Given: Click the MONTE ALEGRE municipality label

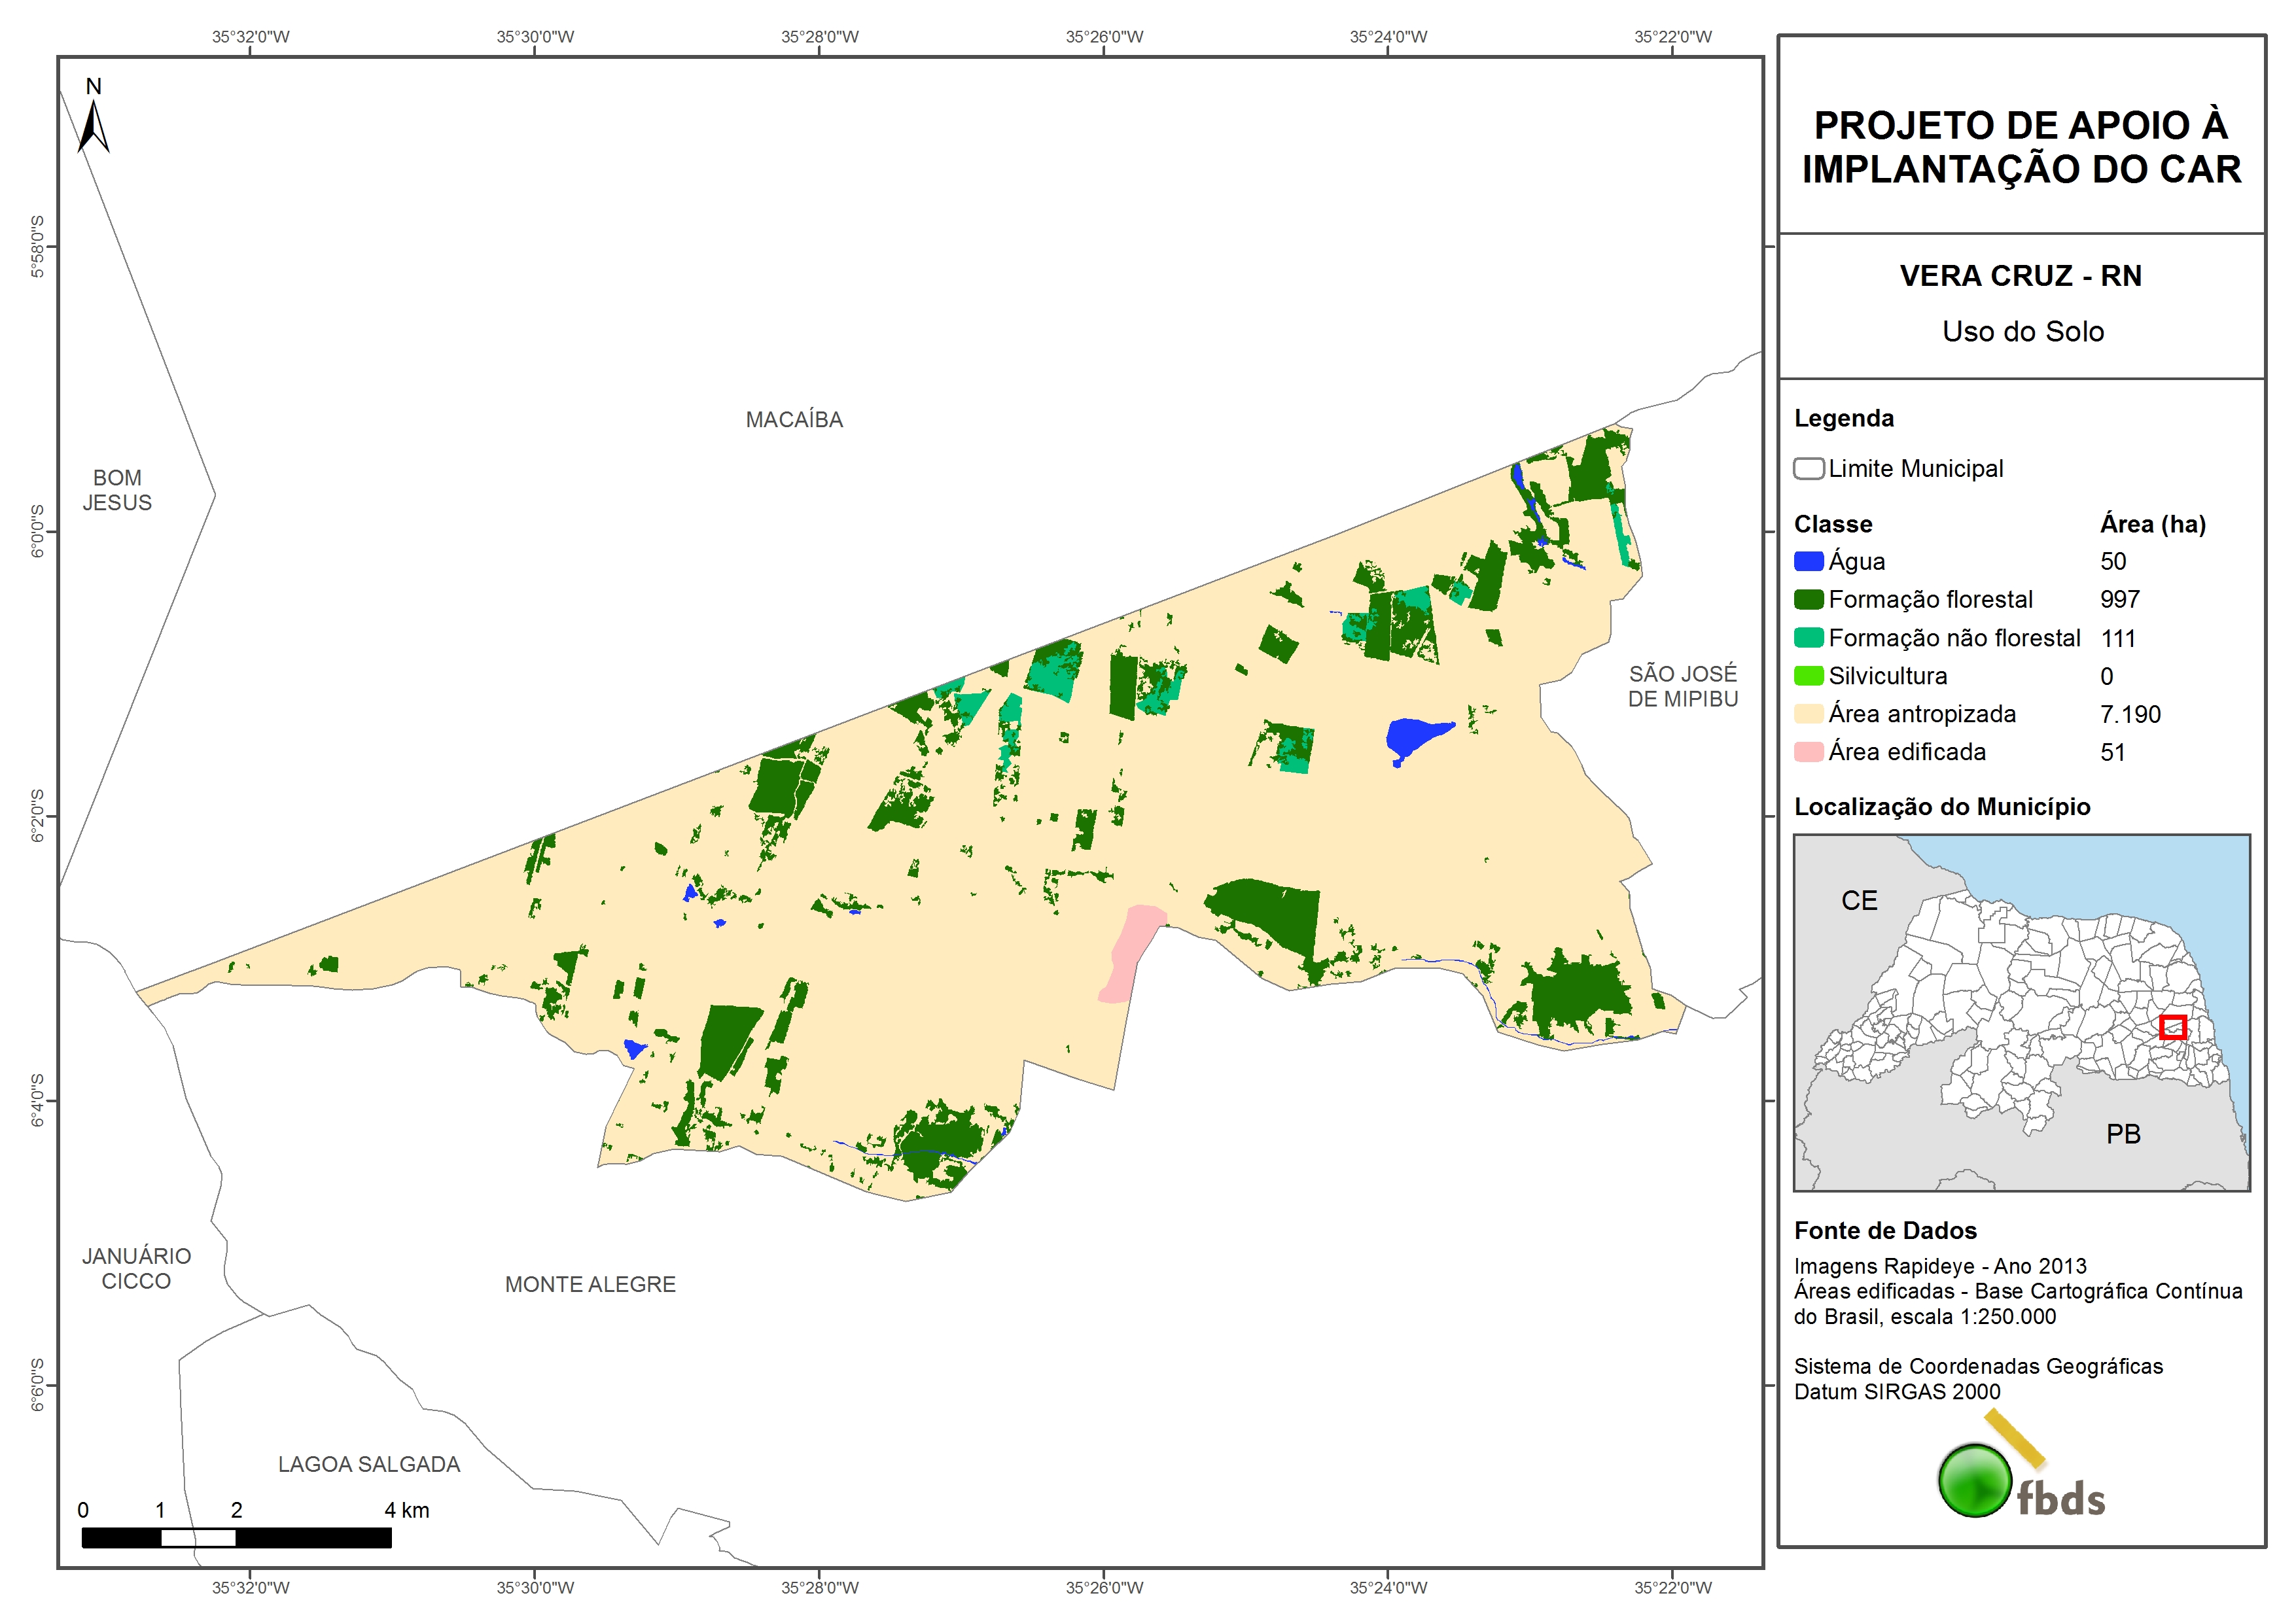Looking at the screenshot, I should point(590,1284).
